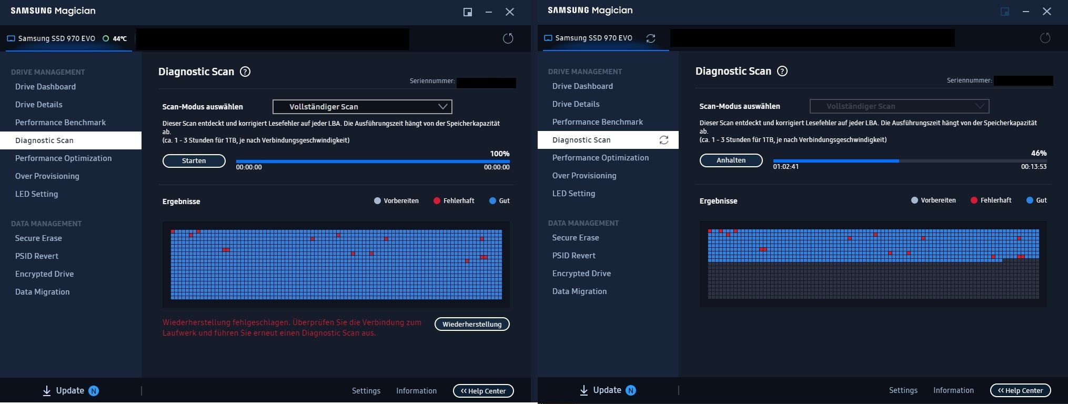Click the red Fehlerhaft legend dot in right window

tap(974, 200)
